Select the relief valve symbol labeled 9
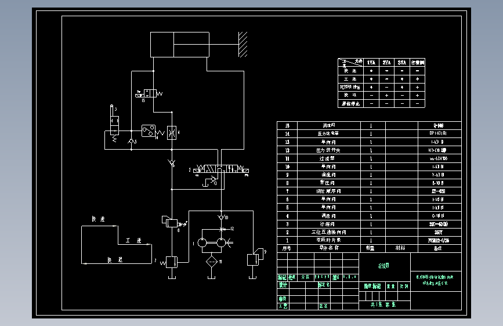503x326 pixels. click(255, 258)
